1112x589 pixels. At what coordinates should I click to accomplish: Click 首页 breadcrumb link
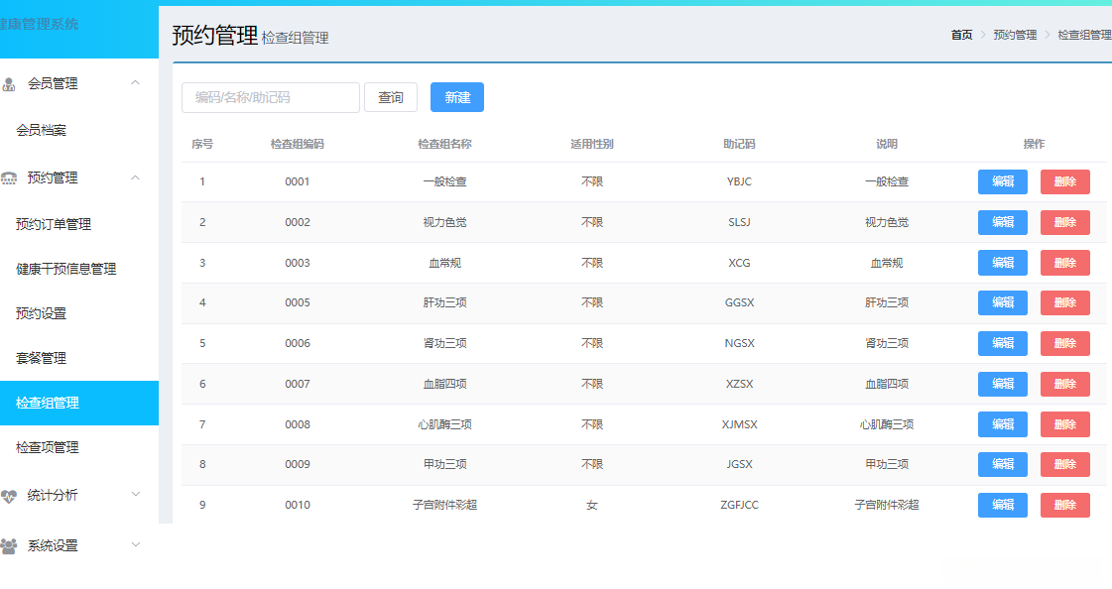click(961, 35)
